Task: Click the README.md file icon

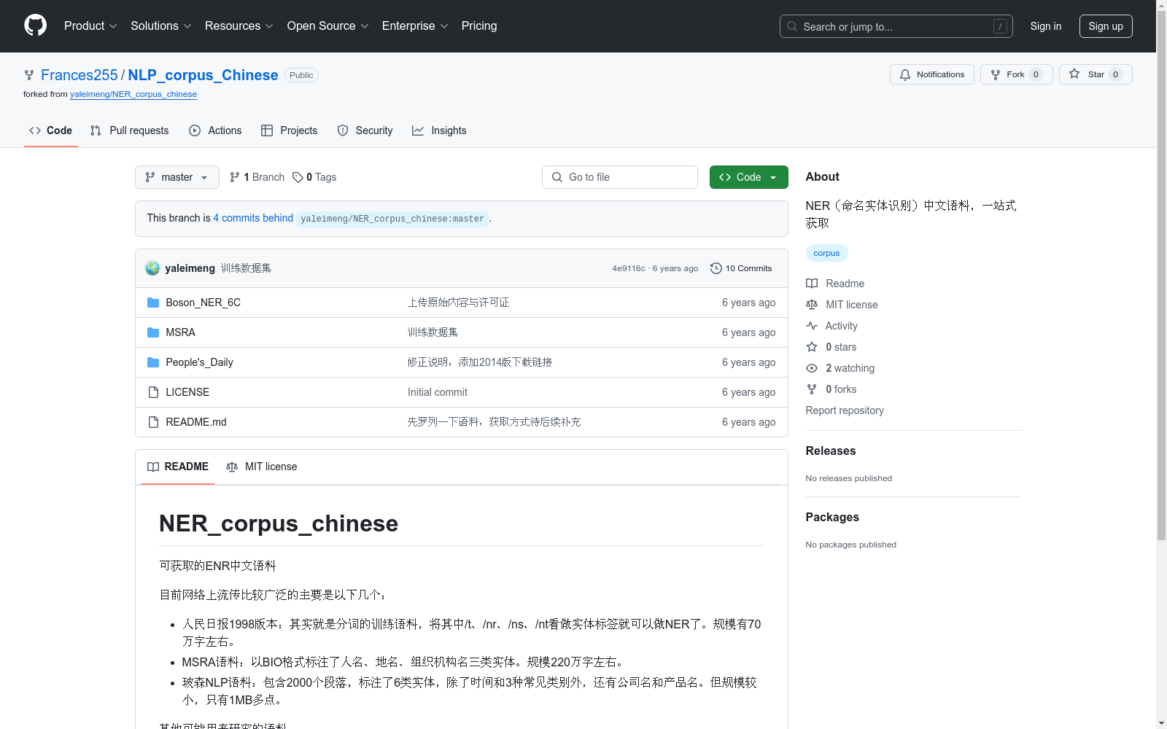Action: (153, 422)
